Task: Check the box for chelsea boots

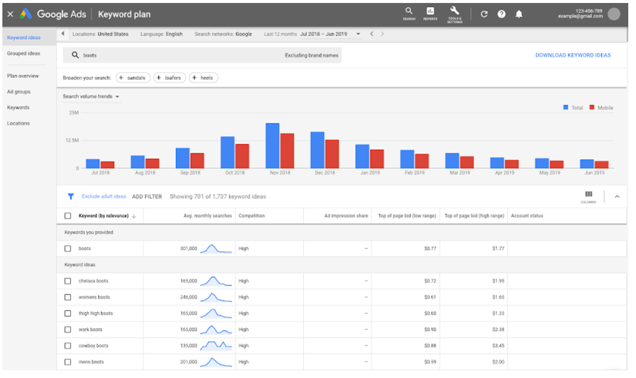Action: tap(68, 281)
